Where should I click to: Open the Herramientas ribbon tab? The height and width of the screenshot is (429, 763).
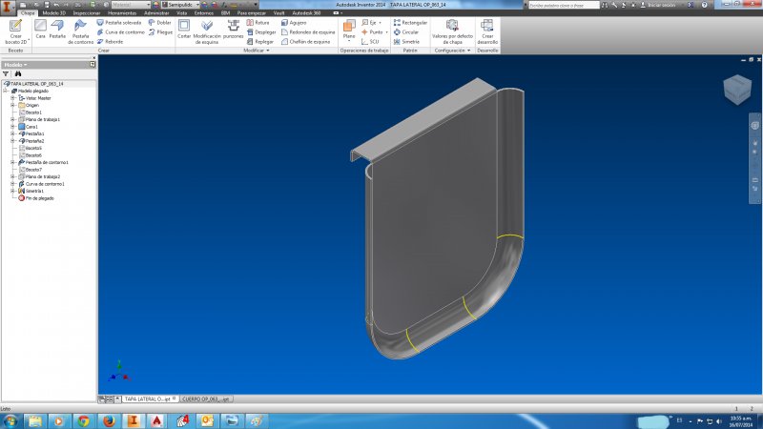pos(122,13)
